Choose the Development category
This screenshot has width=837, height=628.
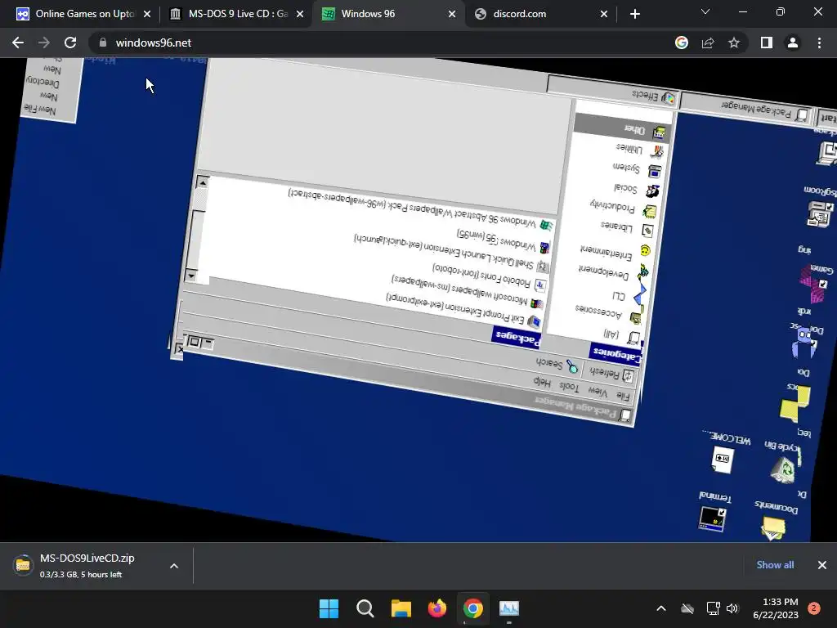point(613,271)
